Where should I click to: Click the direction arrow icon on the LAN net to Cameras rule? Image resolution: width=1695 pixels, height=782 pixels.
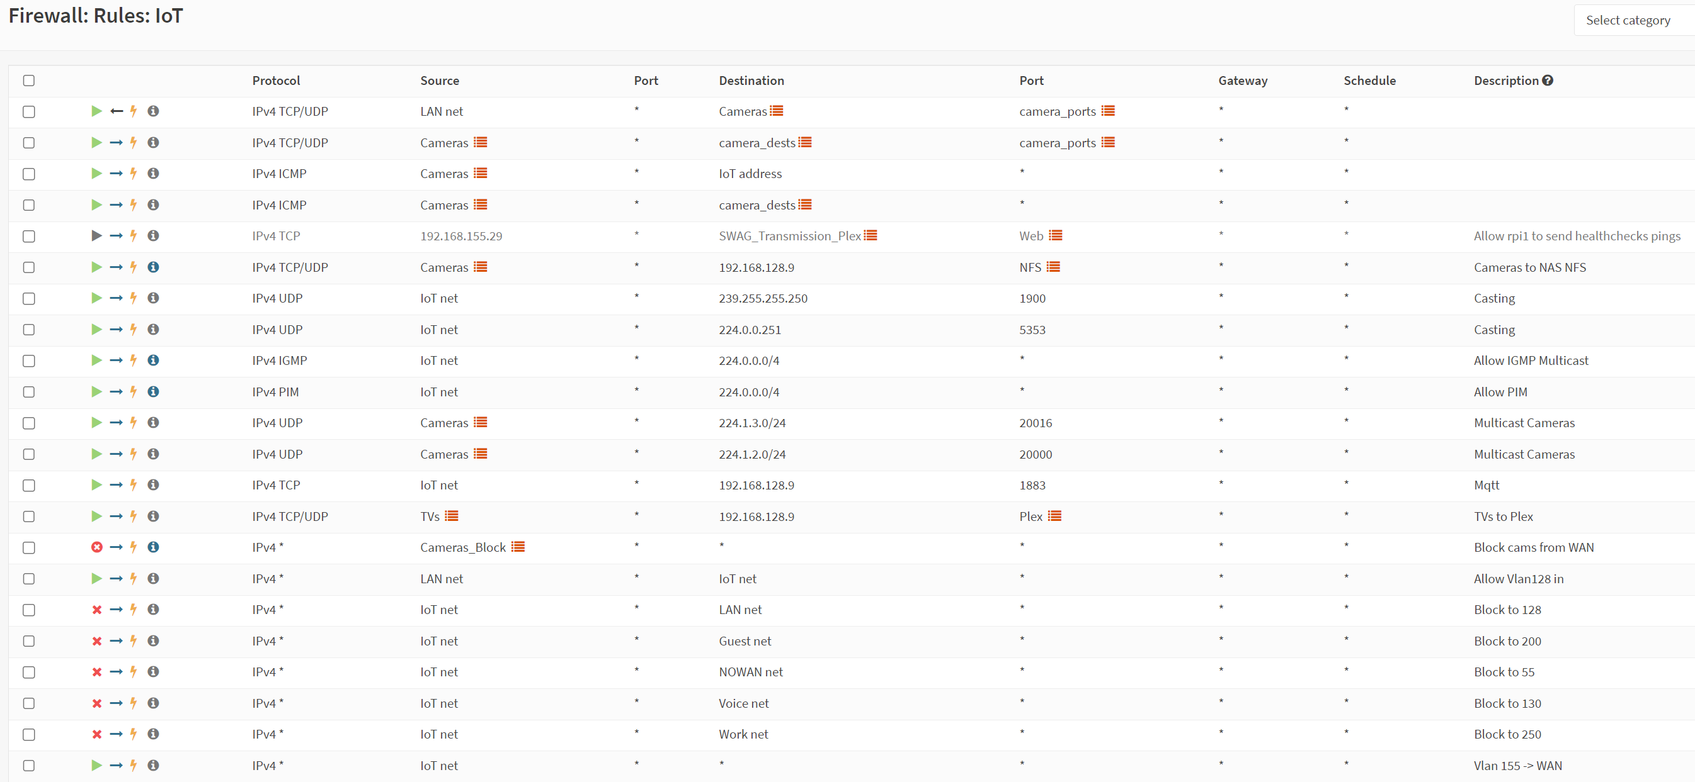tap(117, 111)
